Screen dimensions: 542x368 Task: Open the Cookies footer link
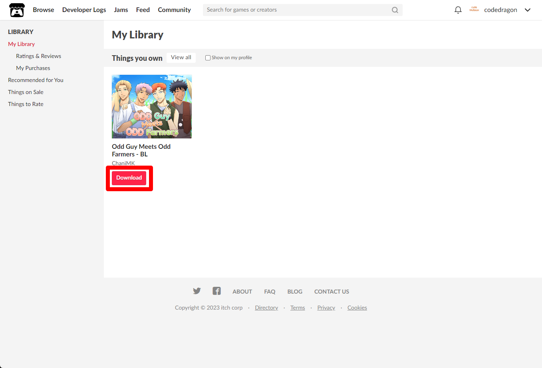[357, 308]
